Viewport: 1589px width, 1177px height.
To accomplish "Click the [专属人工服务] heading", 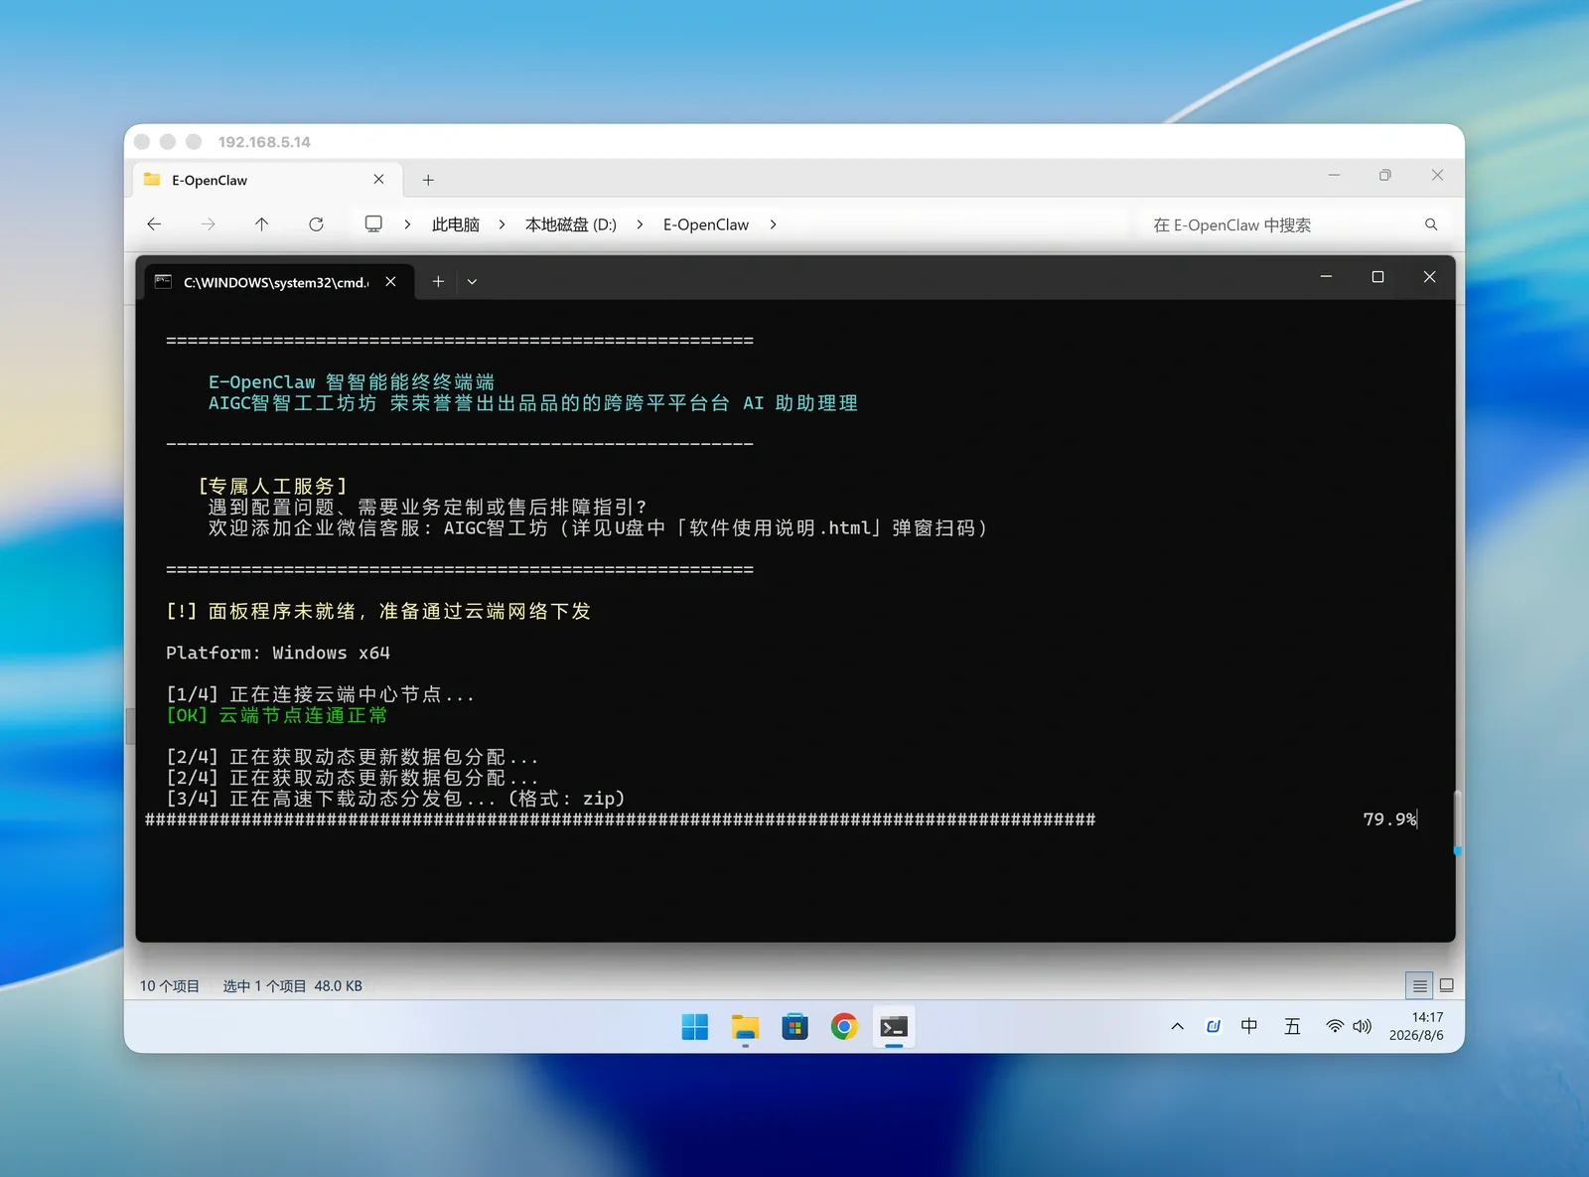I will point(273,486).
